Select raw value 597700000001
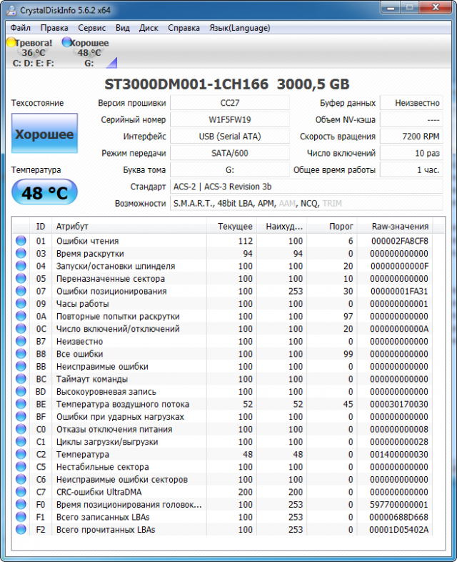 [399, 504]
